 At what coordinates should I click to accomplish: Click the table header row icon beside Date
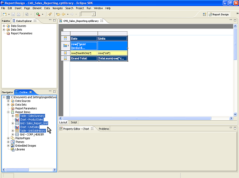(65, 38)
